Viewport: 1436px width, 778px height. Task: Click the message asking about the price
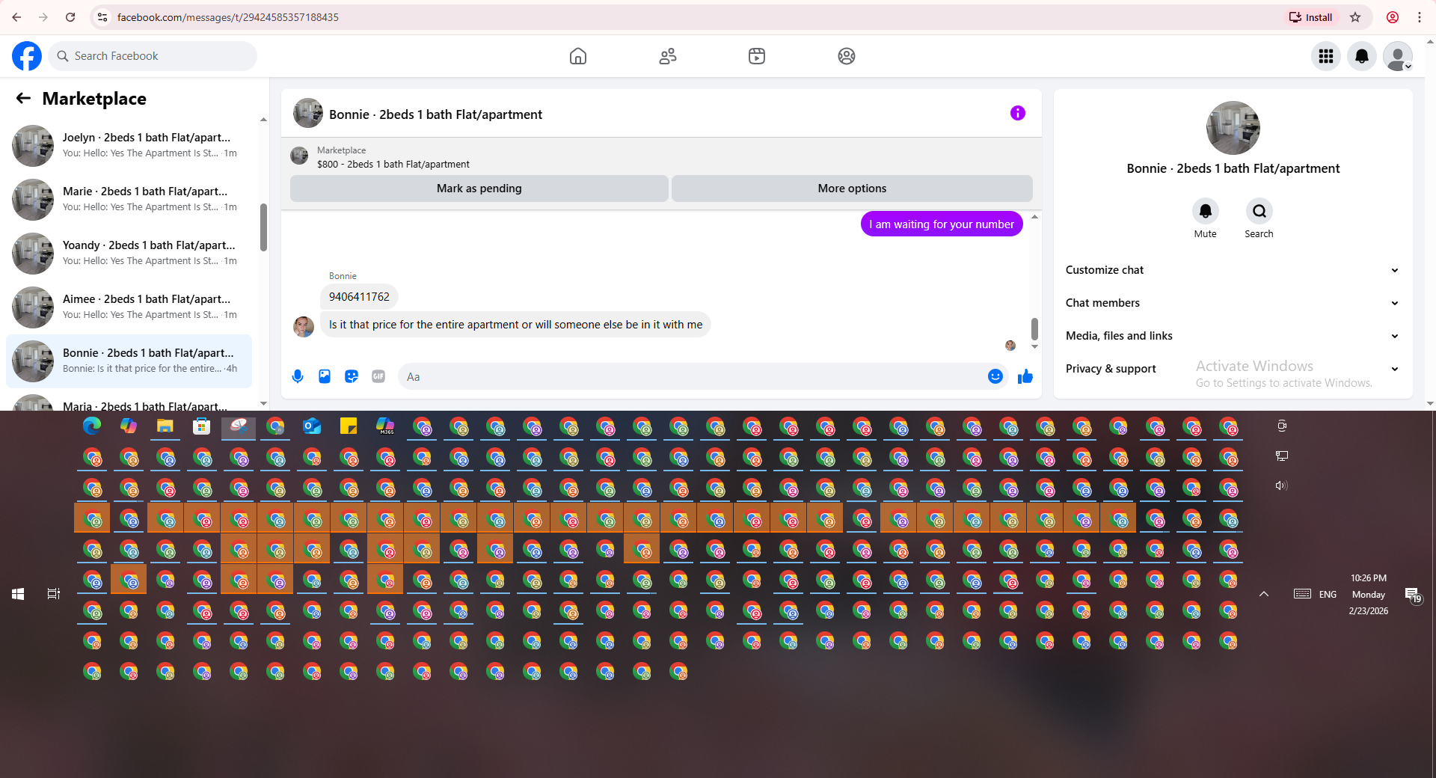pos(515,325)
